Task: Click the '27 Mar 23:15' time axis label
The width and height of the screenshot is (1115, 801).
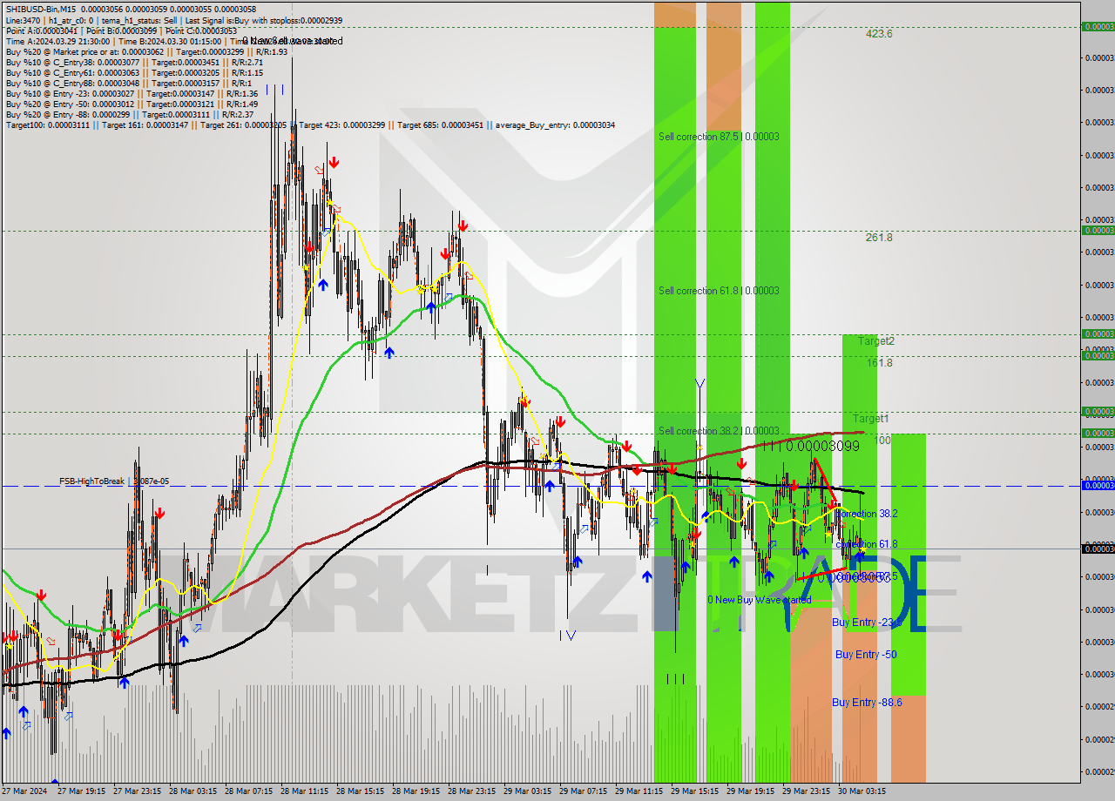Action: tap(138, 791)
